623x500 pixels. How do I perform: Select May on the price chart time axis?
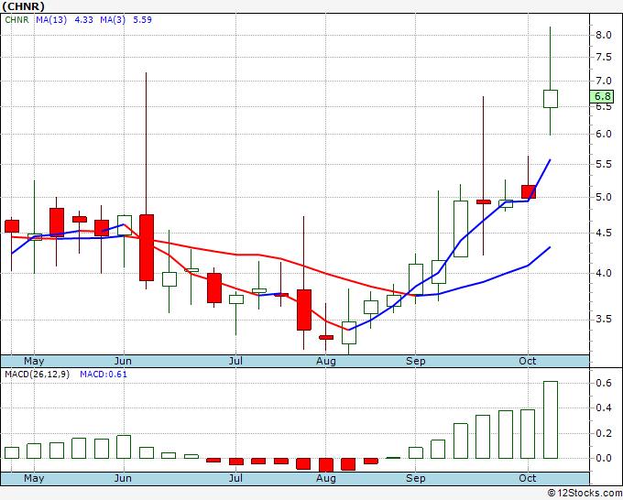coord(34,362)
